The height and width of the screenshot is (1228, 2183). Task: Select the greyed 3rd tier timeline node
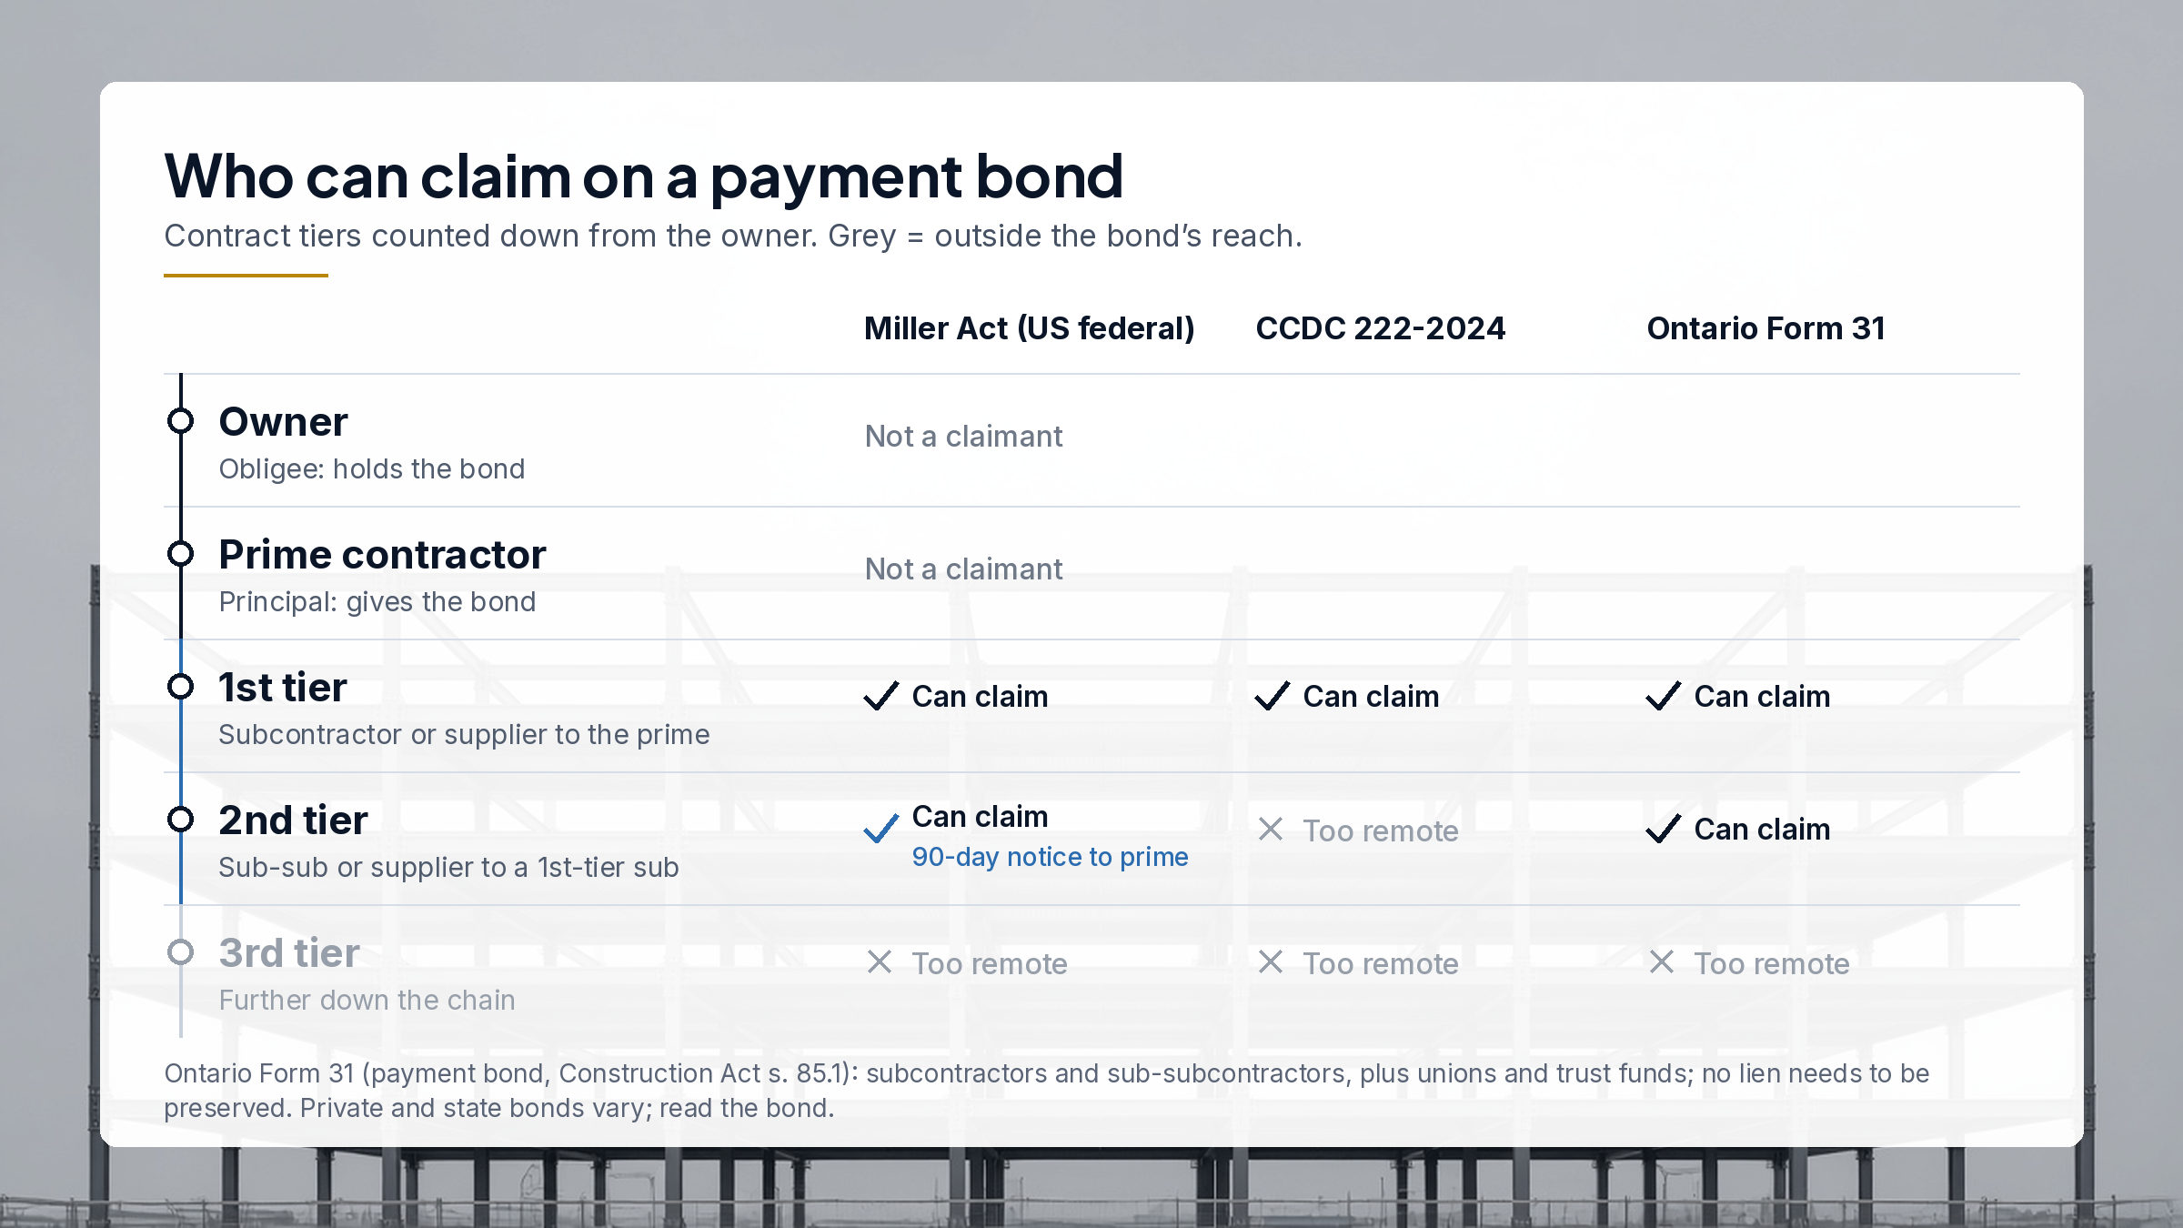pos(181,952)
